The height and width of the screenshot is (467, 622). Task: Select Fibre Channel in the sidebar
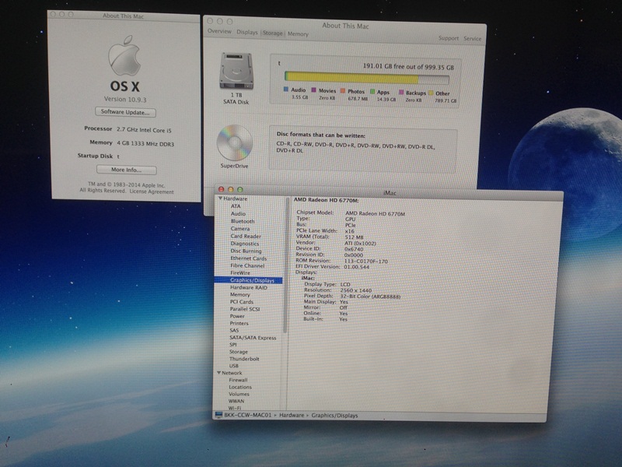pyautogui.click(x=247, y=265)
